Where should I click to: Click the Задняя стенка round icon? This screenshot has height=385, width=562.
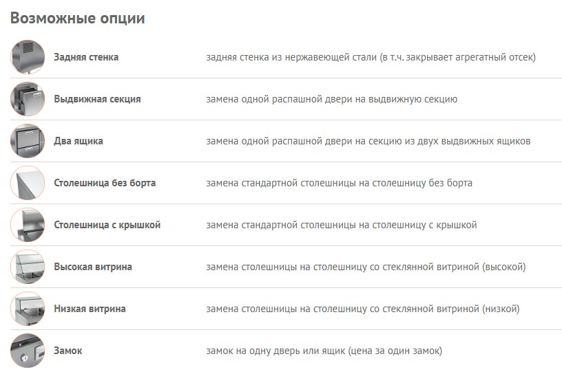(28, 57)
